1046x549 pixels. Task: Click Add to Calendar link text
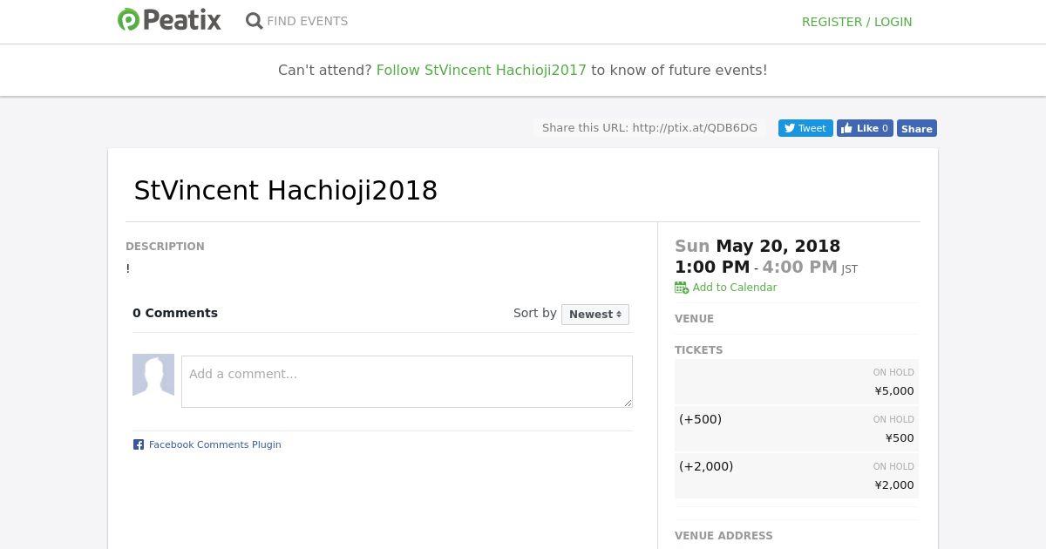pos(734,288)
